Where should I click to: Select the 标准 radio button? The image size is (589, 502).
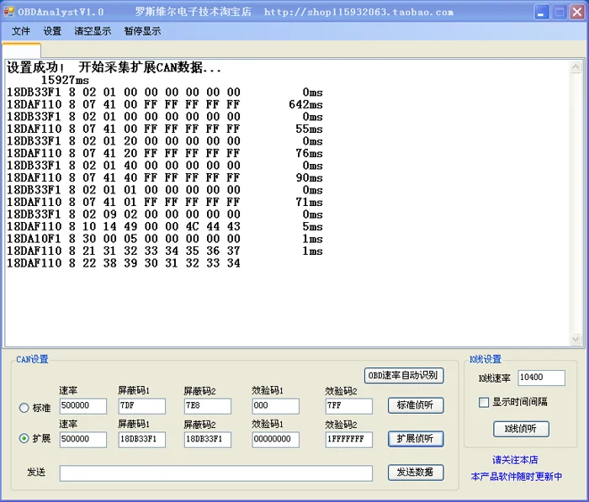pos(24,407)
